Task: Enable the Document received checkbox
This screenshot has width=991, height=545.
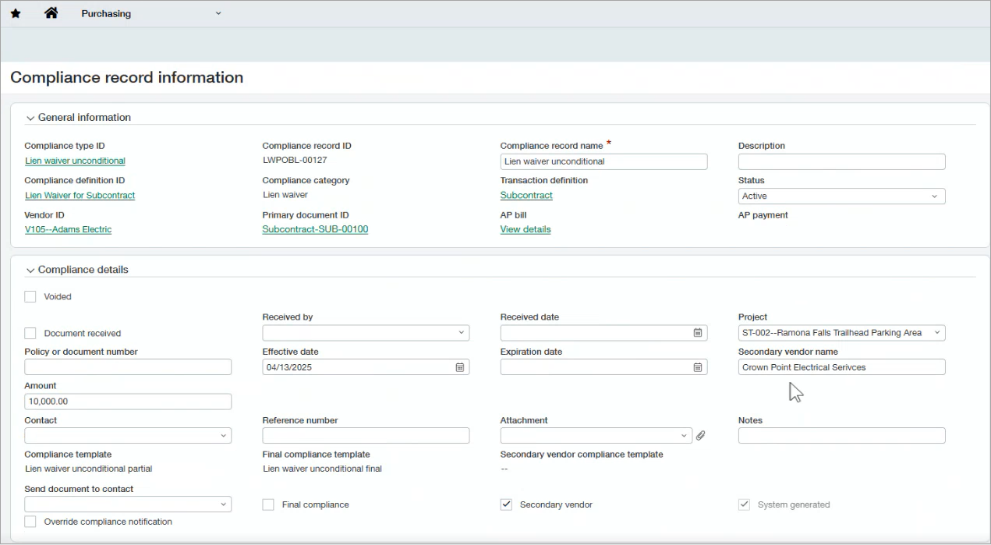Action: 30,333
